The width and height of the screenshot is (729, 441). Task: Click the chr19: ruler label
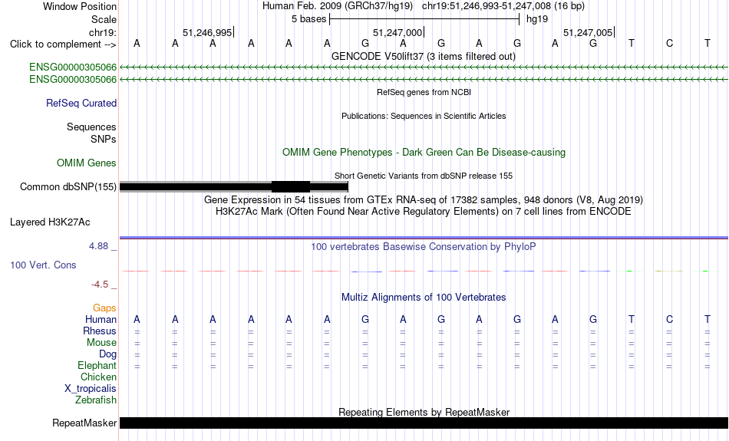coord(102,32)
